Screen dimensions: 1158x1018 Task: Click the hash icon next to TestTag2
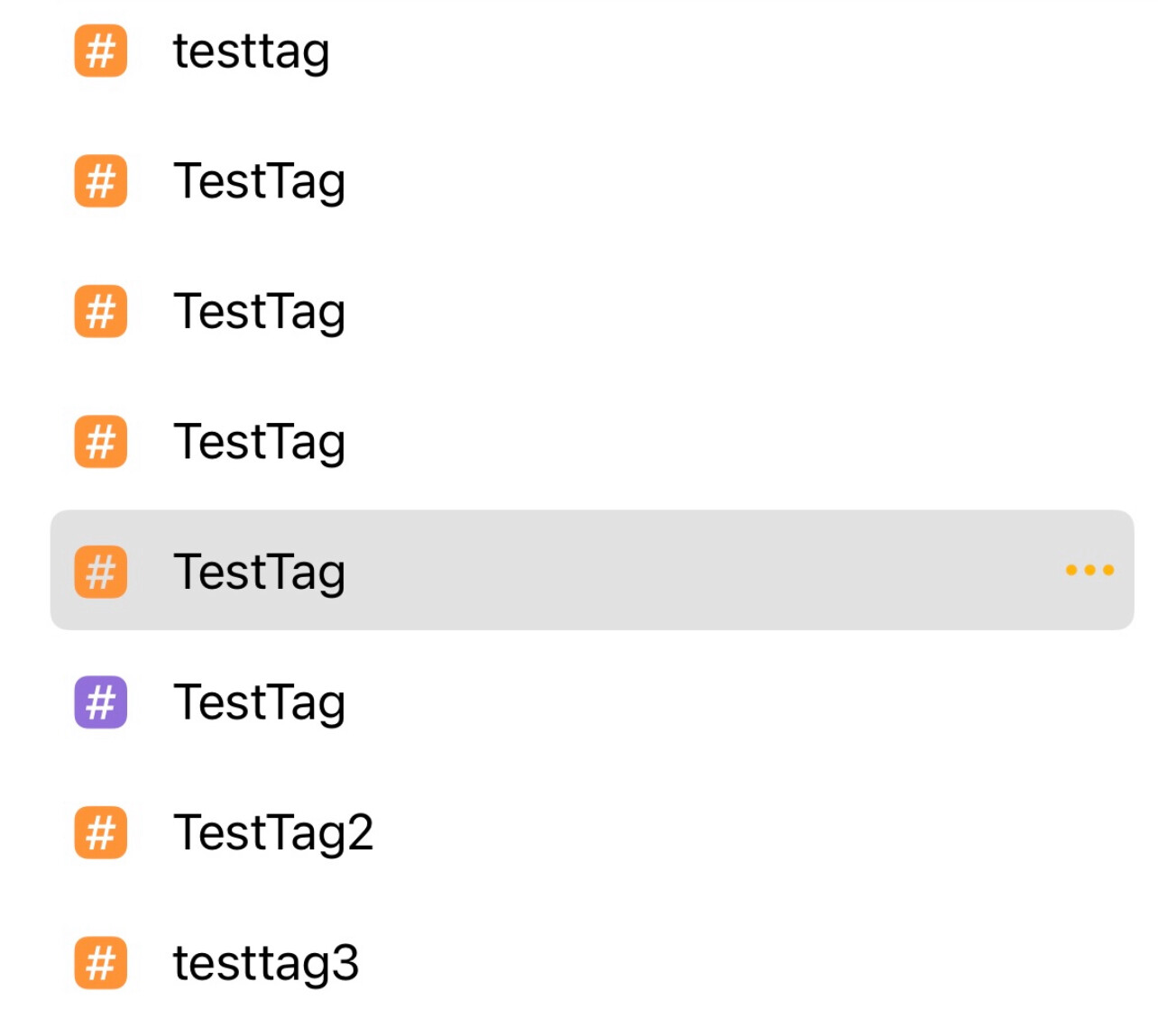[x=100, y=831]
